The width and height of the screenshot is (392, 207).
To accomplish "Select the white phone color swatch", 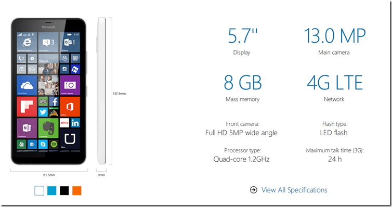I will [x=39, y=191].
